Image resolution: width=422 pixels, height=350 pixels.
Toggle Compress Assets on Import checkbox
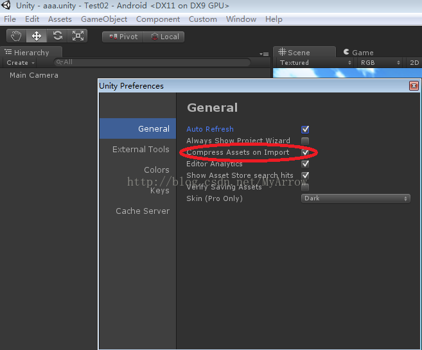click(305, 153)
